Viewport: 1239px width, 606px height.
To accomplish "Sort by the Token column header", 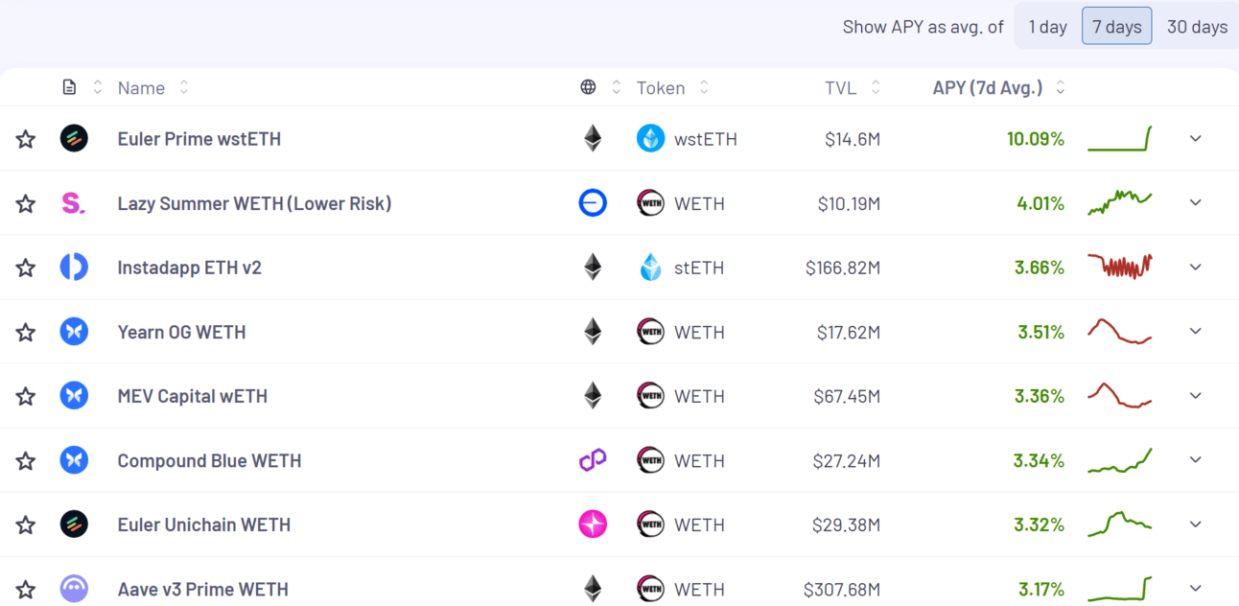I will click(661, 88).
